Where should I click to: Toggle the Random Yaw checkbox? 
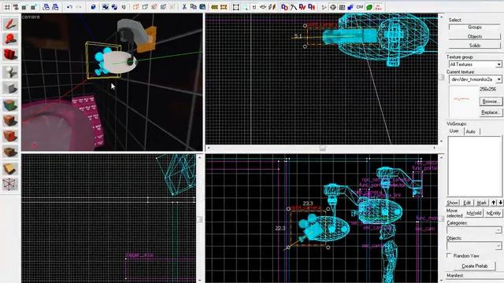(449, 255)
